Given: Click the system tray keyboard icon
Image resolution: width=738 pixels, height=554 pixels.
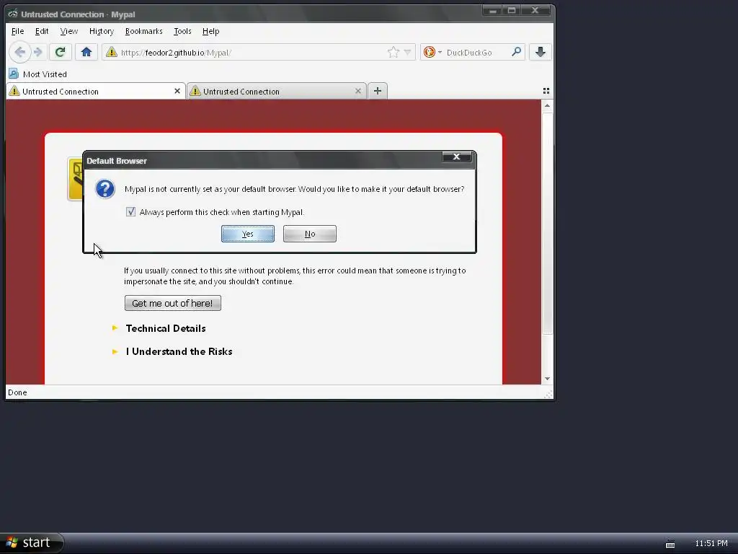Looking at the screenshot, I should pyautogui.click(x=670, y=544).
